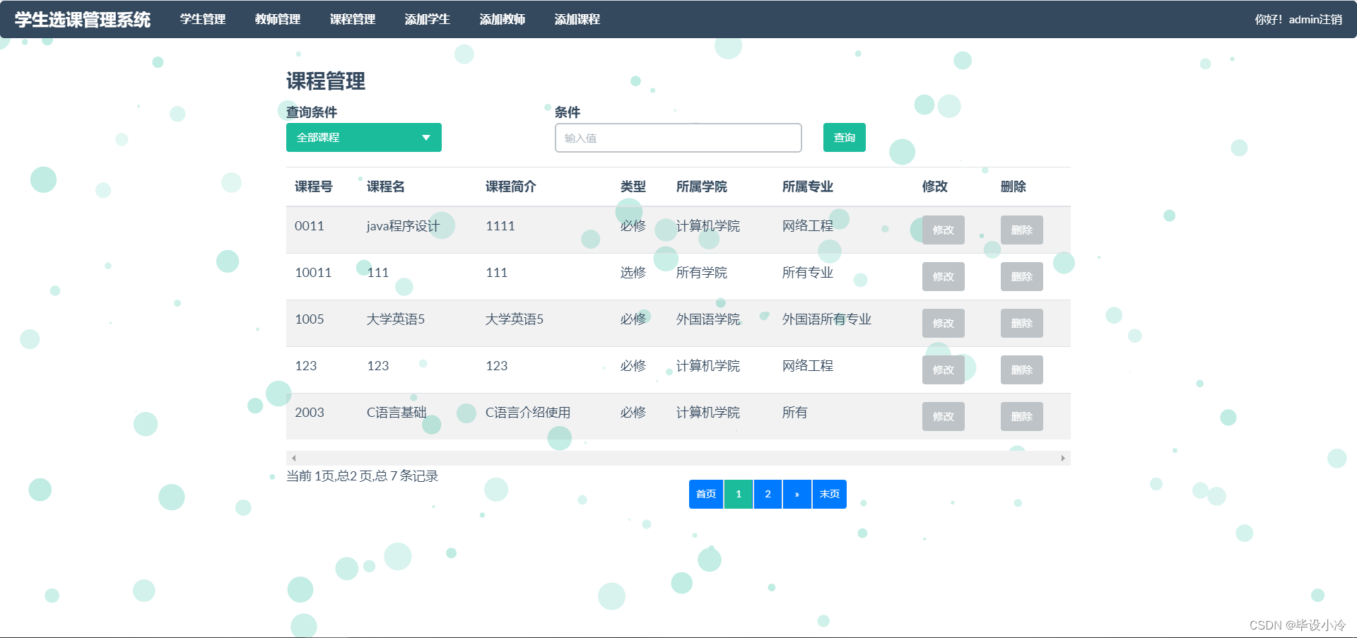The height and width of the screenshot is (638, 1357).
Task: Open the 添加学生 page
Action: (x=427, y=19)
